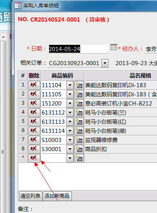157x213 pixels.
Task: Open calendar picker next to date field
Action: [x=114, y=47]
